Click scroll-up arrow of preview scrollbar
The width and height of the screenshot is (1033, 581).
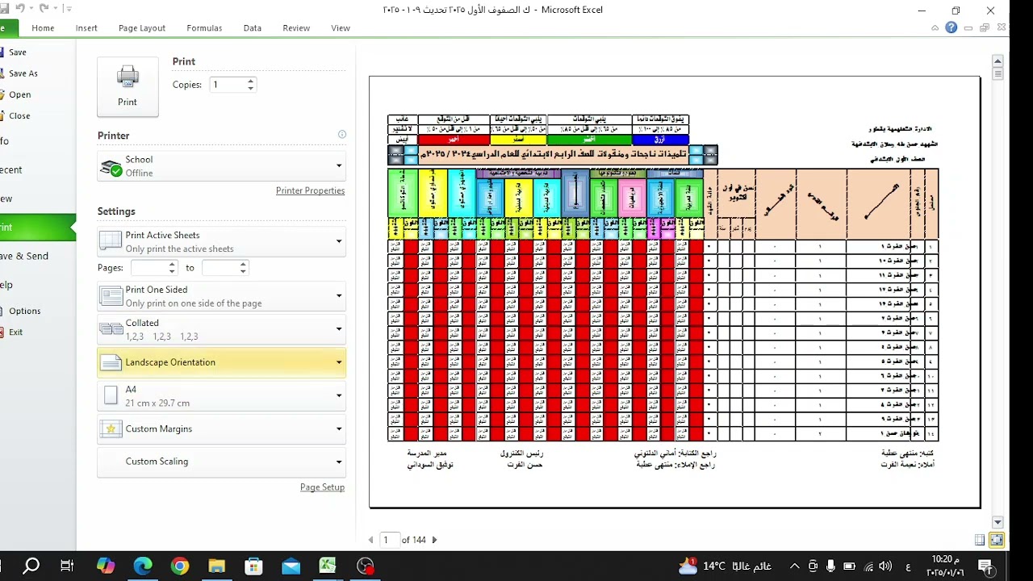point(998,61)
